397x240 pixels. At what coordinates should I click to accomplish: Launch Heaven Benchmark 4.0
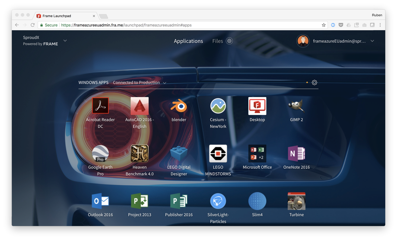click(x=140, y=154)
